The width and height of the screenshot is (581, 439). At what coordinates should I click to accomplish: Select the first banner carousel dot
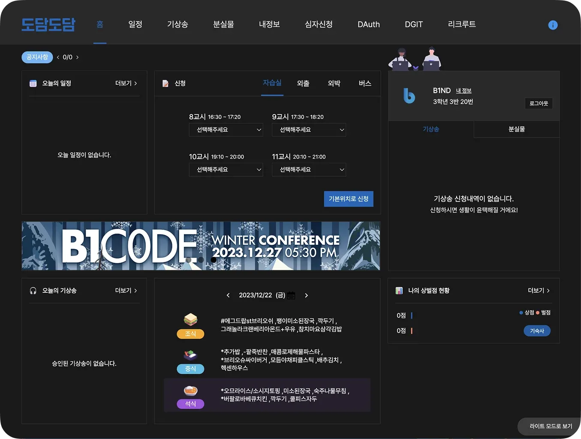tap(189, 260)
